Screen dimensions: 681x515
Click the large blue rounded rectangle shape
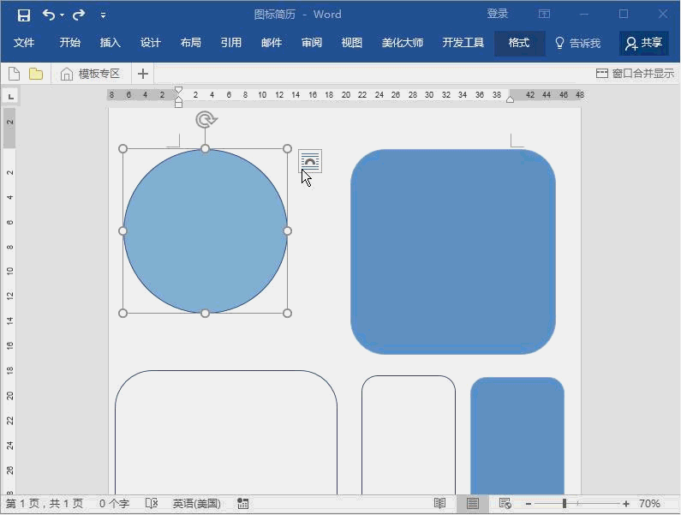[x=453, y=252]
